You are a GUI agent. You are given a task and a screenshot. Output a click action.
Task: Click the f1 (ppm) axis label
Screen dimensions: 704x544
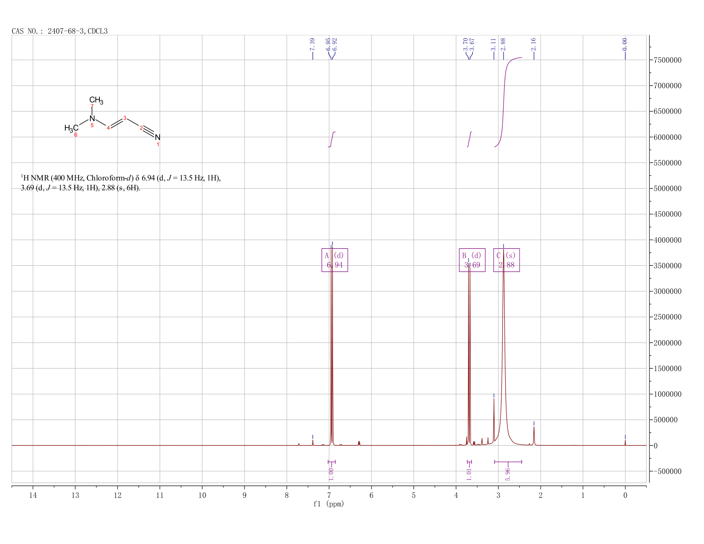pos(329,504)
